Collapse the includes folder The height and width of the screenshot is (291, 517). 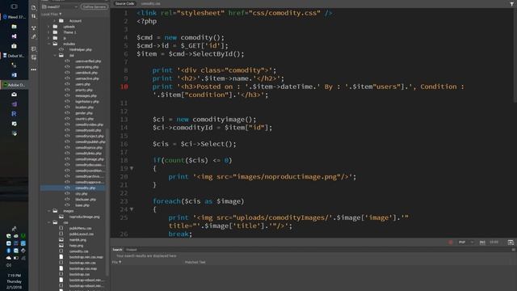click(x=48, y=44)
